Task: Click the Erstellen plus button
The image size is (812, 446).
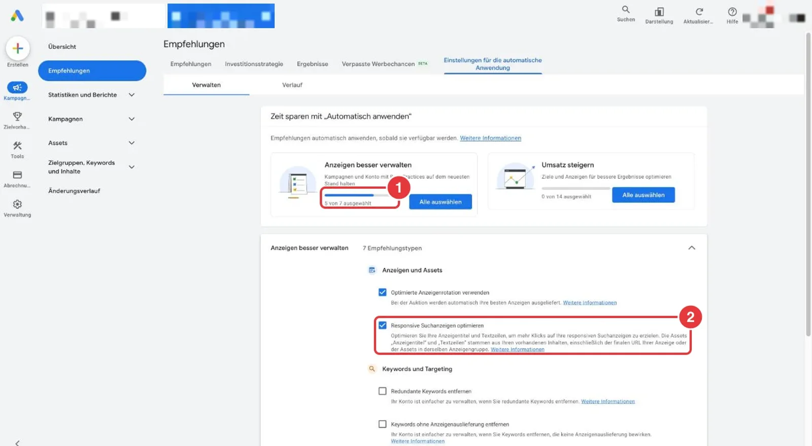Action: coord(18,48)
